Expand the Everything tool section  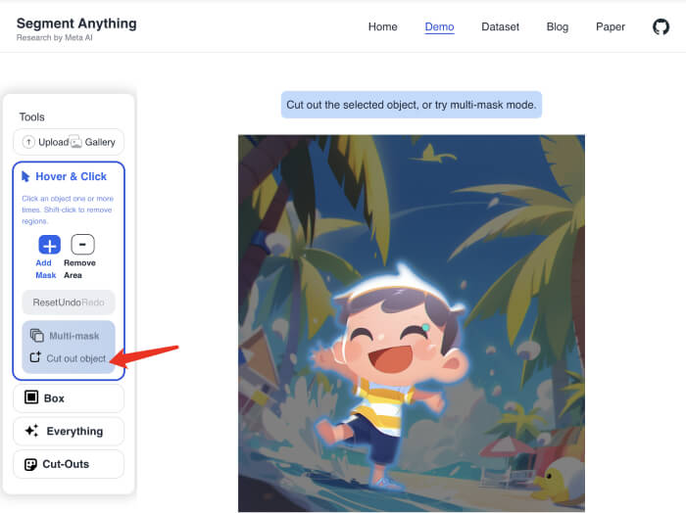(74, 431)
